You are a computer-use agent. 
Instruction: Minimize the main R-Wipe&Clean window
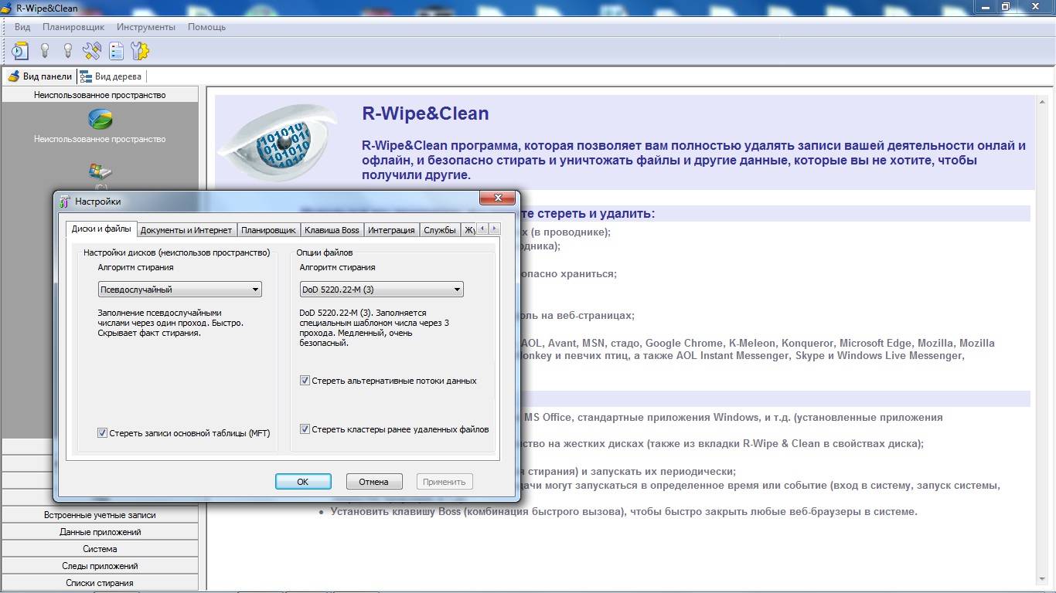pos(985,7)
